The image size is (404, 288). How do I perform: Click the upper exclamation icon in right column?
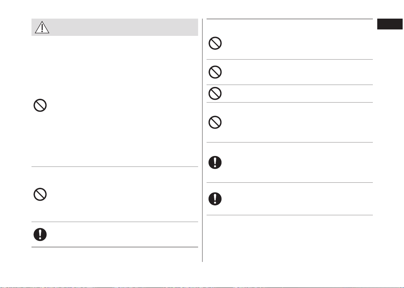[215, 162]
